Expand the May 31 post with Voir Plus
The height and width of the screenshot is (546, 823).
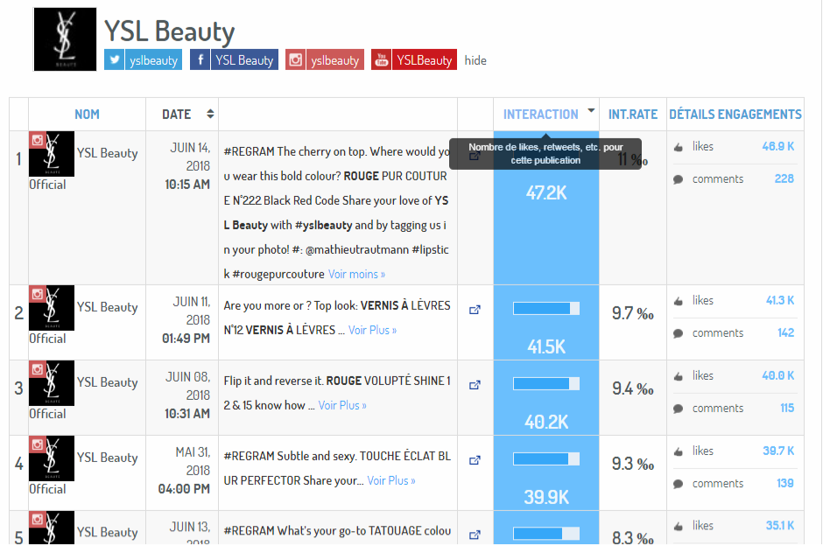click(391, 481)
